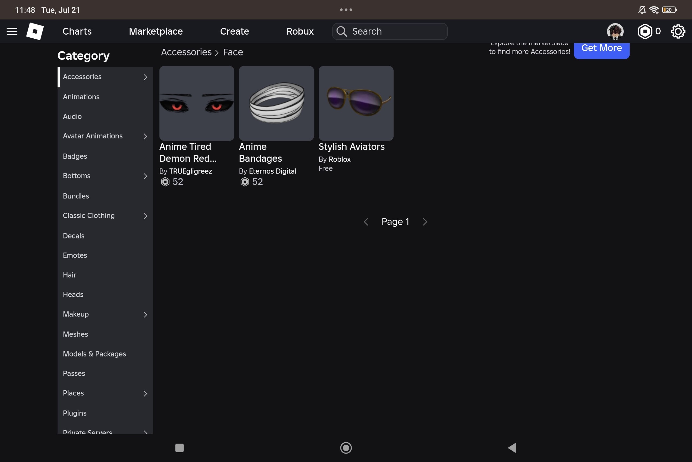692x462 pixels.
Task: Select Classic Clothing category
Action: [105, 216]
